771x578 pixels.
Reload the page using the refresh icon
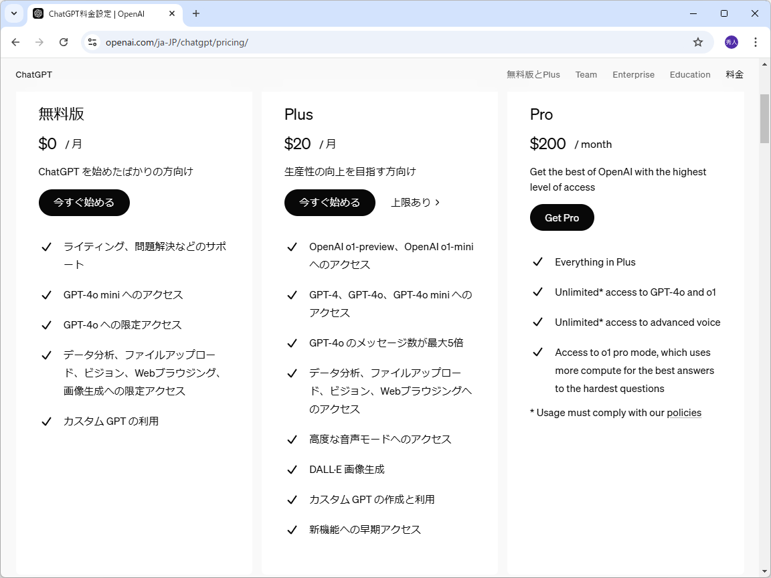[64, 41]
